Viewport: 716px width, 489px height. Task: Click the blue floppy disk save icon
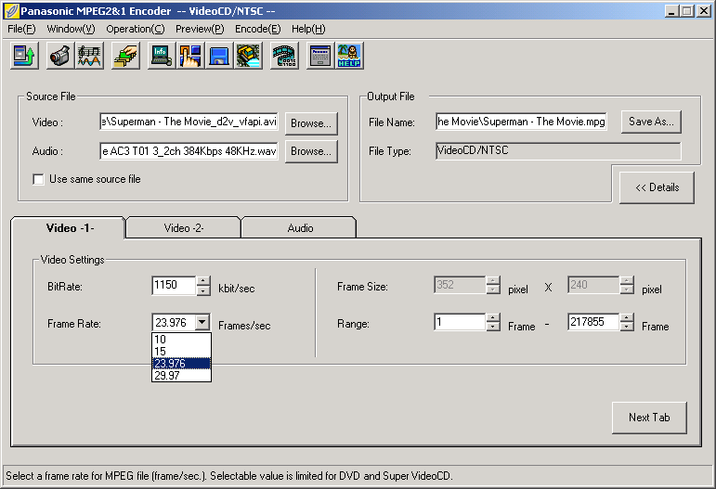click(x=220, y=56)
